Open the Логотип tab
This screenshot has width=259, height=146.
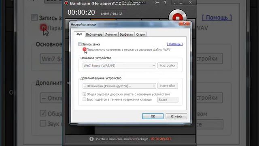pos(111,34)
